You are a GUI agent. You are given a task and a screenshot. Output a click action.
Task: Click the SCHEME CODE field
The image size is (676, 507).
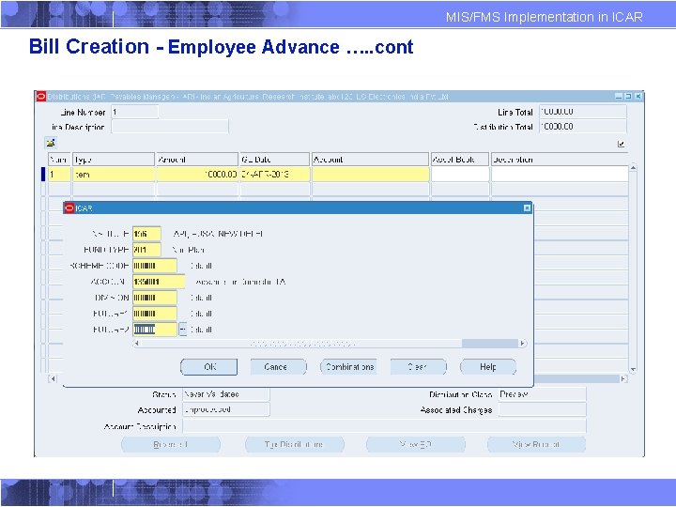pos(155,266)
